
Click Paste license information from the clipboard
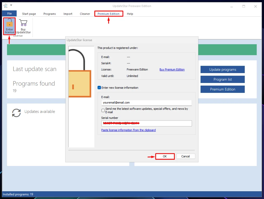click(x=128, y=130)
